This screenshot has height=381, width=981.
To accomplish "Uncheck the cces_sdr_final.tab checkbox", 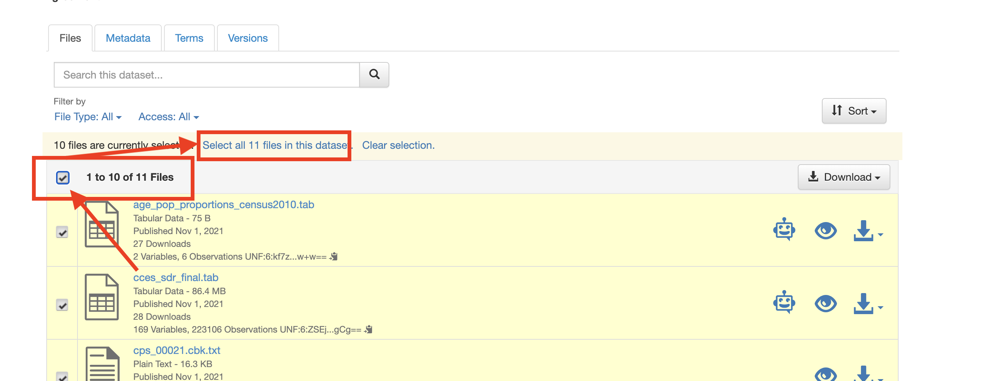I will (62, 305).
